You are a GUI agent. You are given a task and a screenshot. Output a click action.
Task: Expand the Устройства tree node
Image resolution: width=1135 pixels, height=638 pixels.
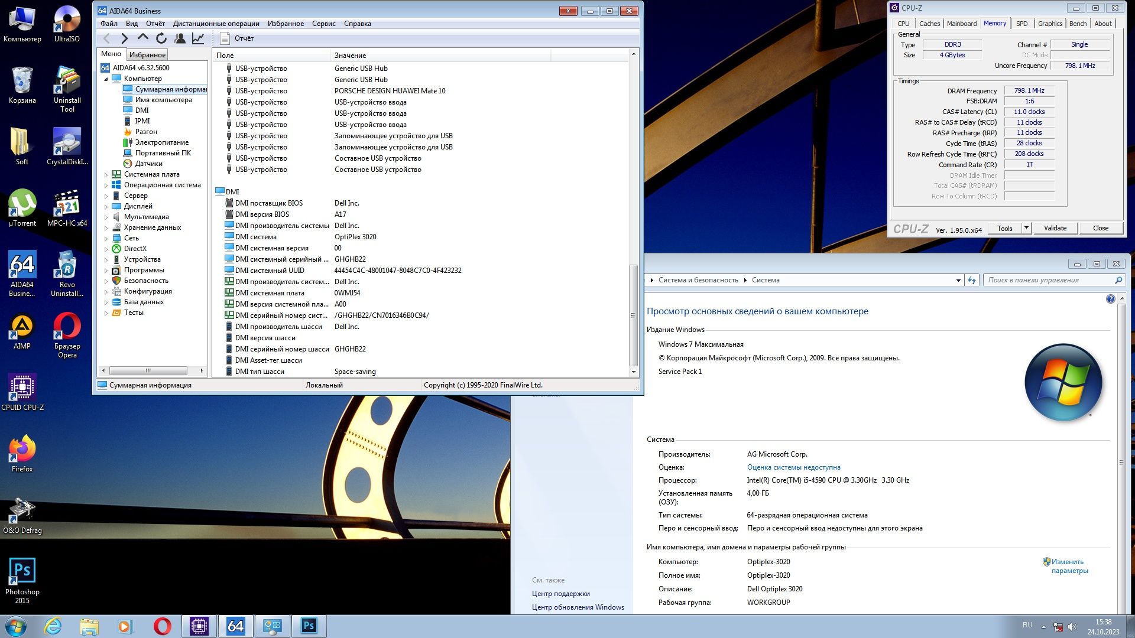pos(106,260)
